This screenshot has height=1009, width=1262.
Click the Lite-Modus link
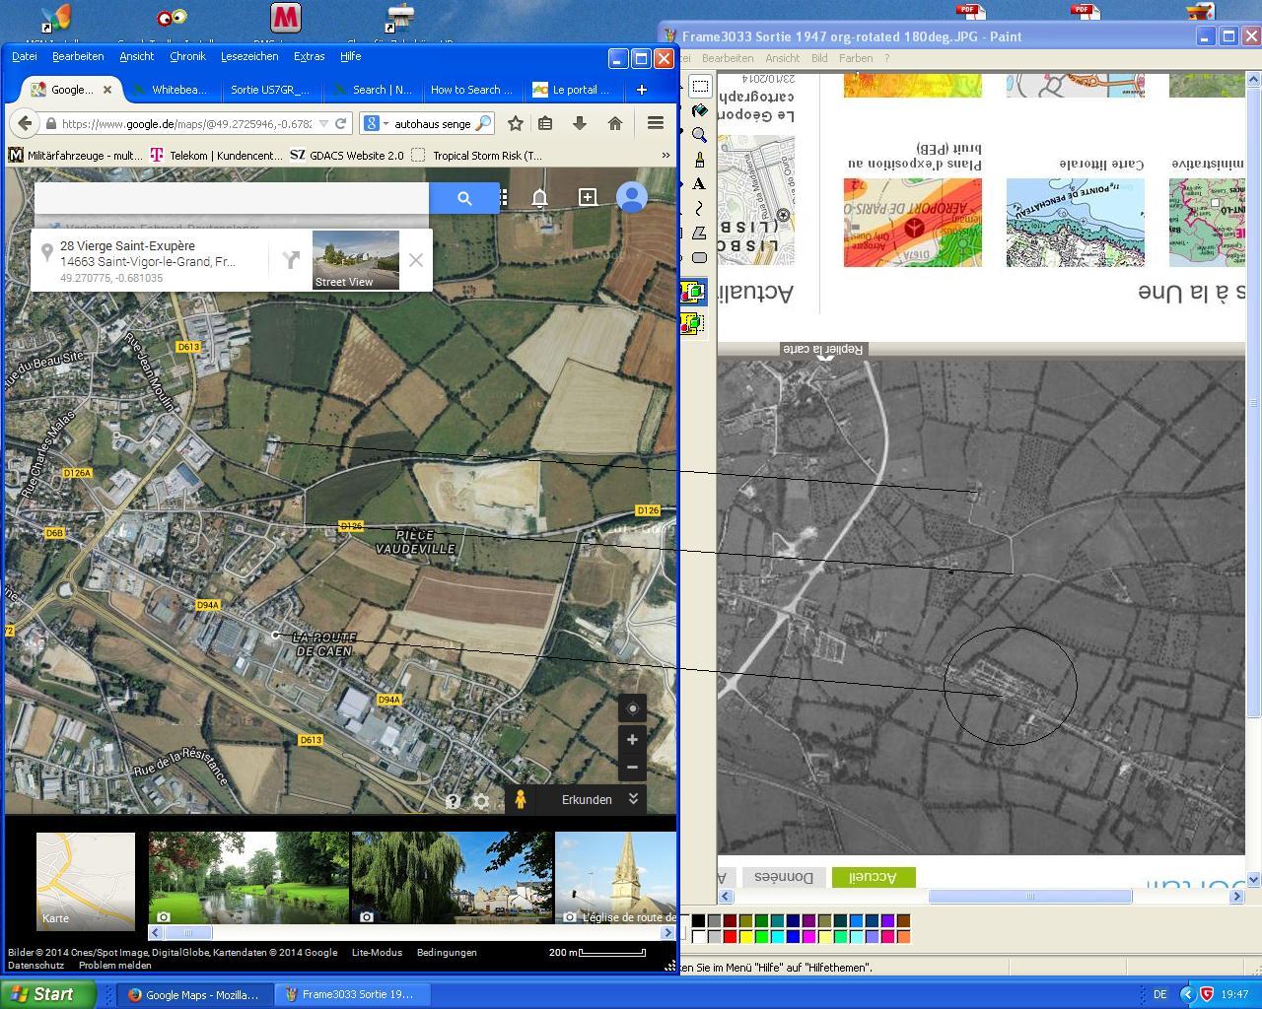[377, 953]
